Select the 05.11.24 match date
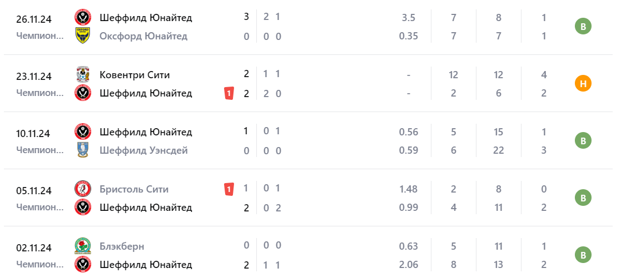The image size is (621, 273). pos(34,190)
